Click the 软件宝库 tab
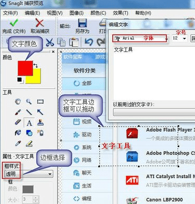The width and height of the screenshot is (195, 204). click(73, 57)
